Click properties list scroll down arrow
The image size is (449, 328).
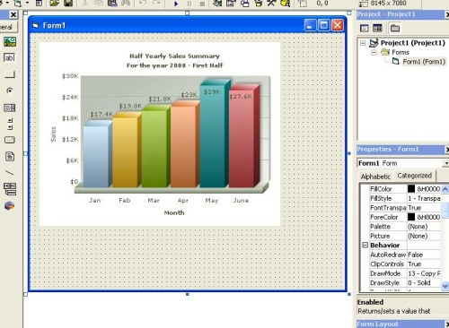[445, 286]
